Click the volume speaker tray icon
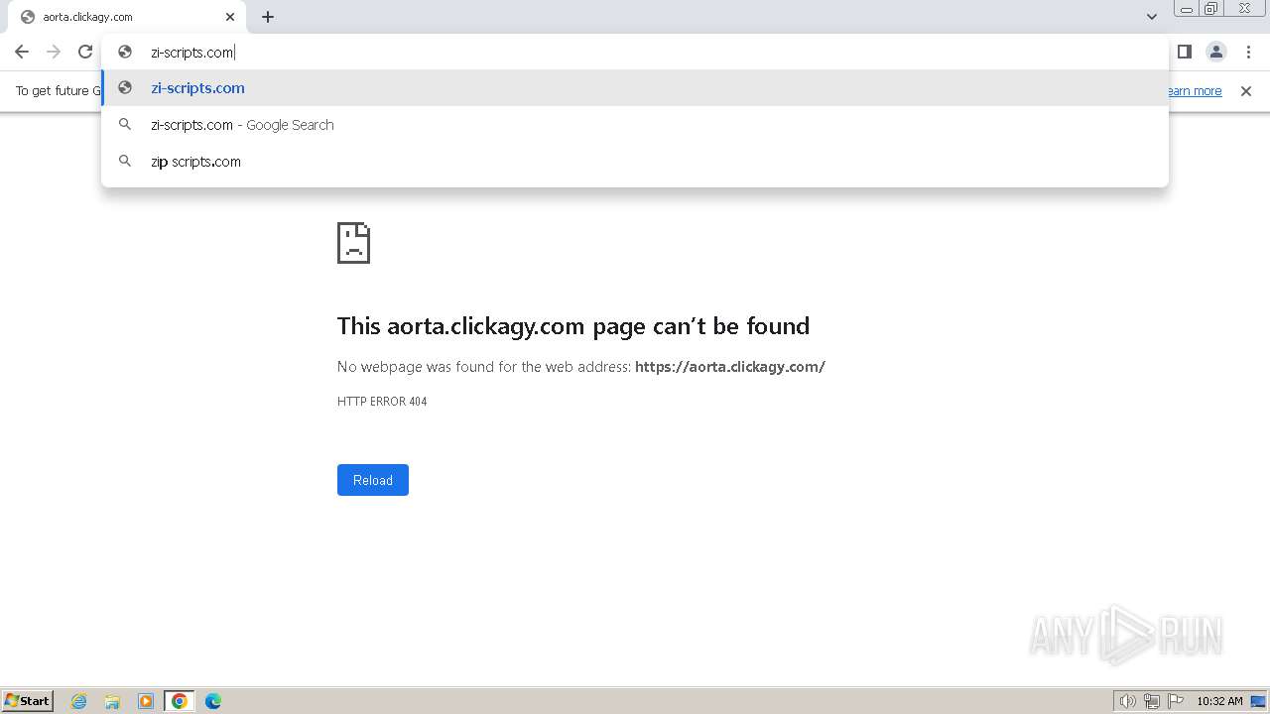Image resolution: width=1270 pixels, height=714 pixels. 1127,701
